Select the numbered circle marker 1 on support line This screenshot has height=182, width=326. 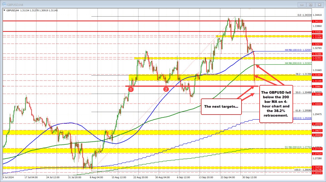[131, 89]
